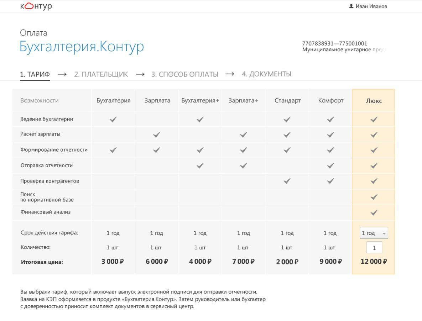Click checkmark for Расчет зарплаты under Комфорт
The image size is (422, 321).
[x=330, y=135]
